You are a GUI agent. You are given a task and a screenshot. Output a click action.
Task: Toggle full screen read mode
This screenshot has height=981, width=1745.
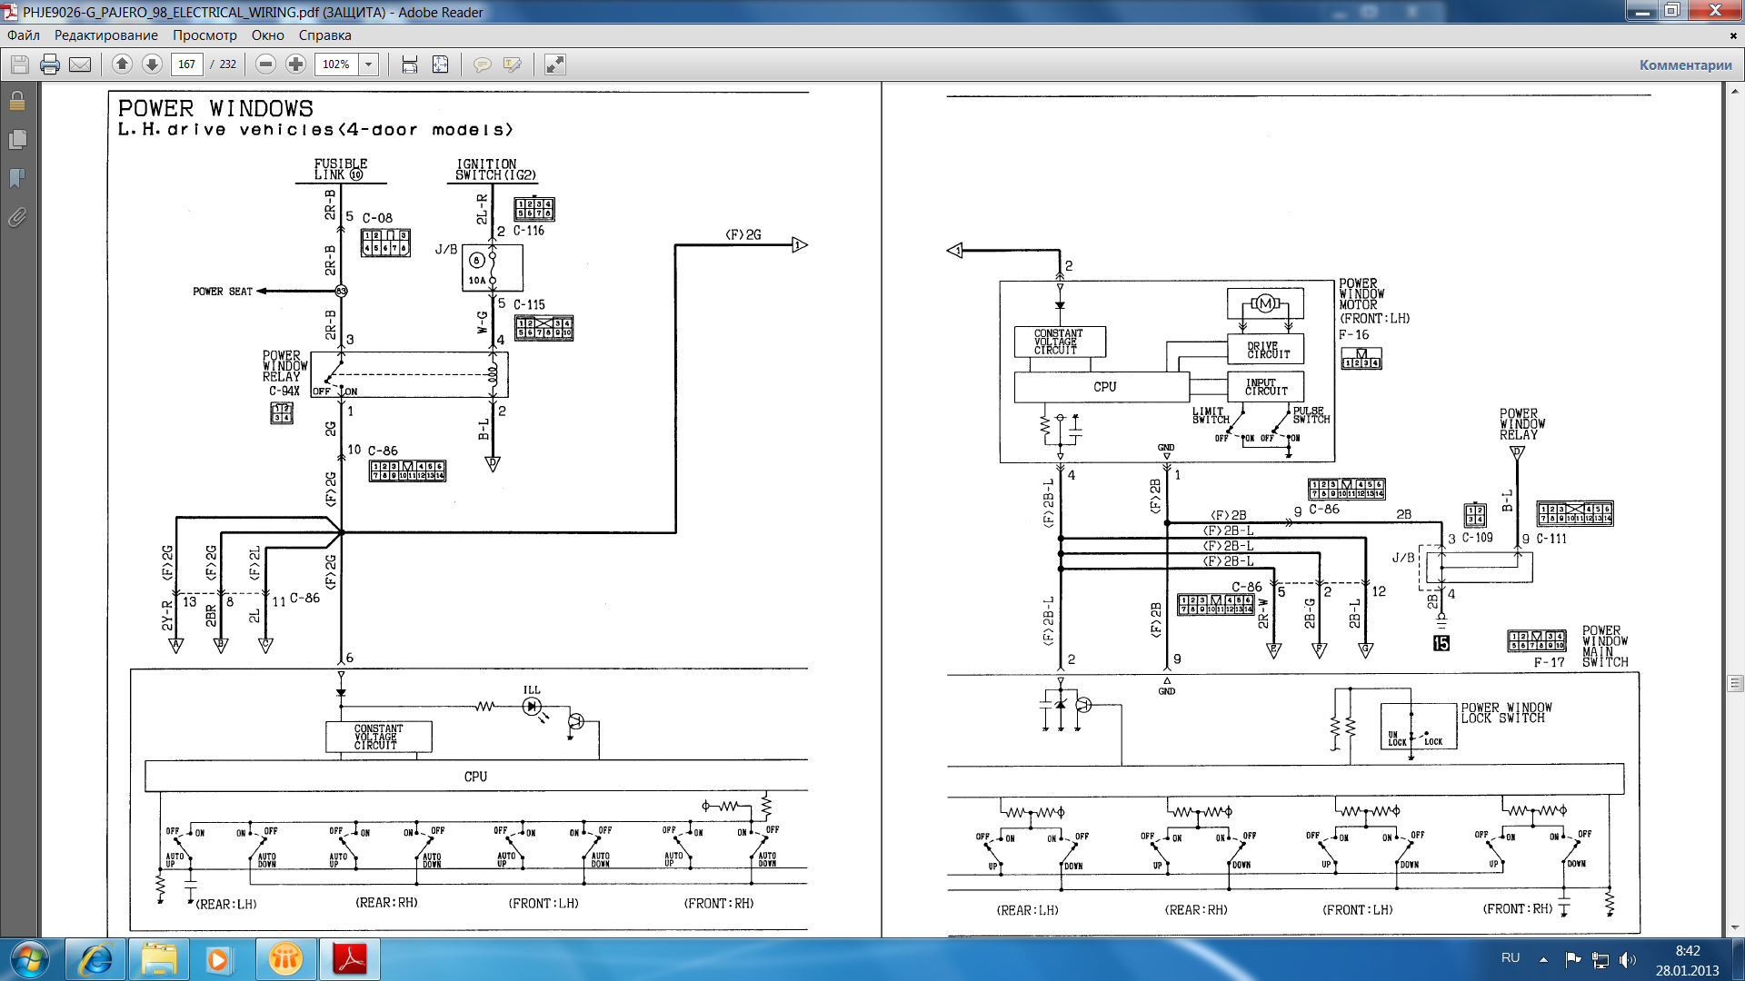pos(554,64)
